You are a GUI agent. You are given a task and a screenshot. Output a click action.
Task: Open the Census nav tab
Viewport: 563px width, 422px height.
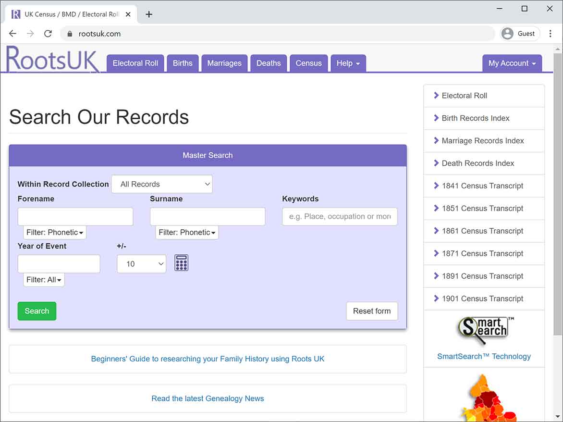309,63
